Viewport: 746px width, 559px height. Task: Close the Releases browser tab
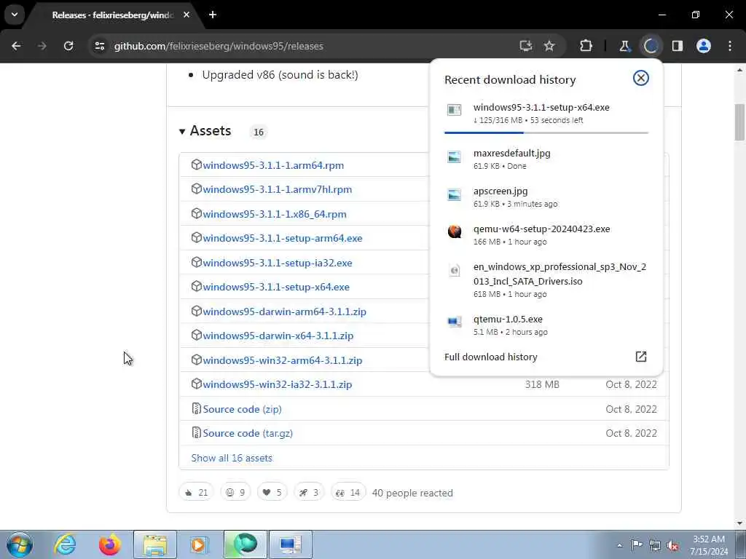point(186,15)
